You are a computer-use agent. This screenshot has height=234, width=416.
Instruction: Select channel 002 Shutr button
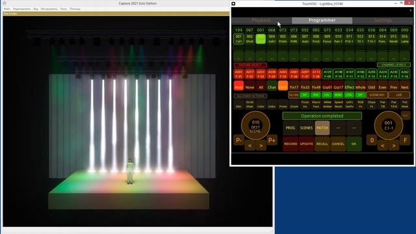pos(250,39)
